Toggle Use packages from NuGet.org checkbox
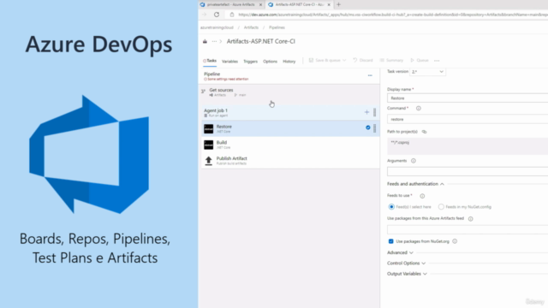 pyautogui.click(x=390, y=241)
